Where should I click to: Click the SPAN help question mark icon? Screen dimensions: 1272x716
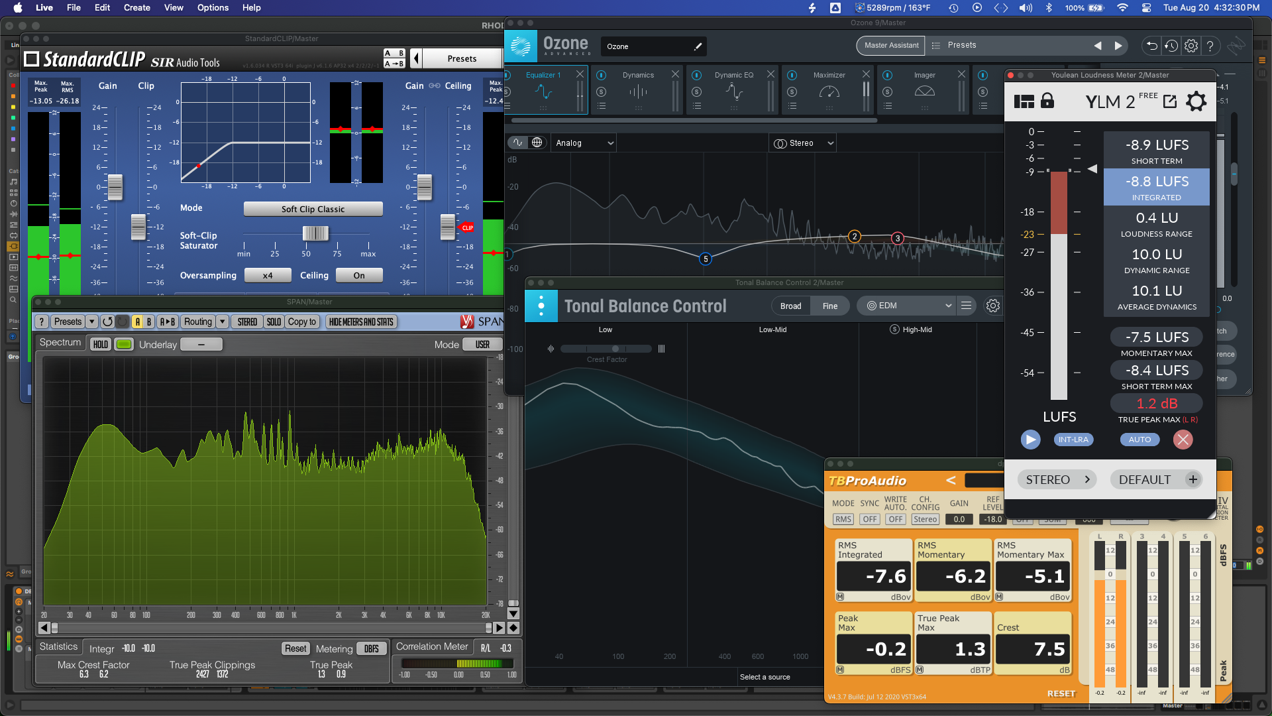pyautogui.click(x=41, y=322)
